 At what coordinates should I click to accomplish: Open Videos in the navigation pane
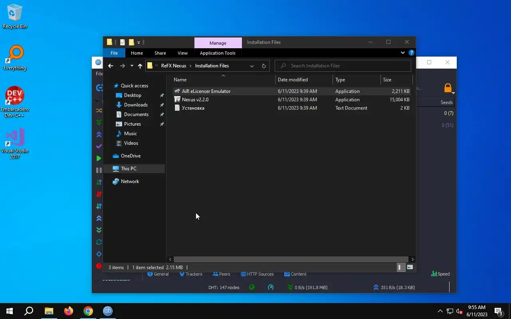click(131, 143)
